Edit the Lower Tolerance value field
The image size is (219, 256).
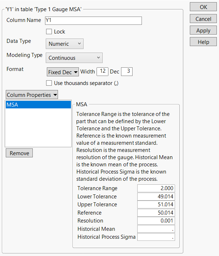point(156,196)
